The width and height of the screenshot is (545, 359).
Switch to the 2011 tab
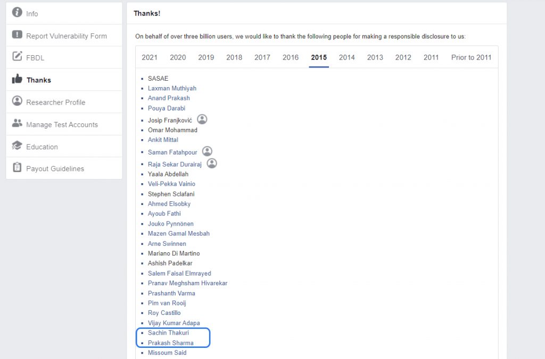[431, 57]
